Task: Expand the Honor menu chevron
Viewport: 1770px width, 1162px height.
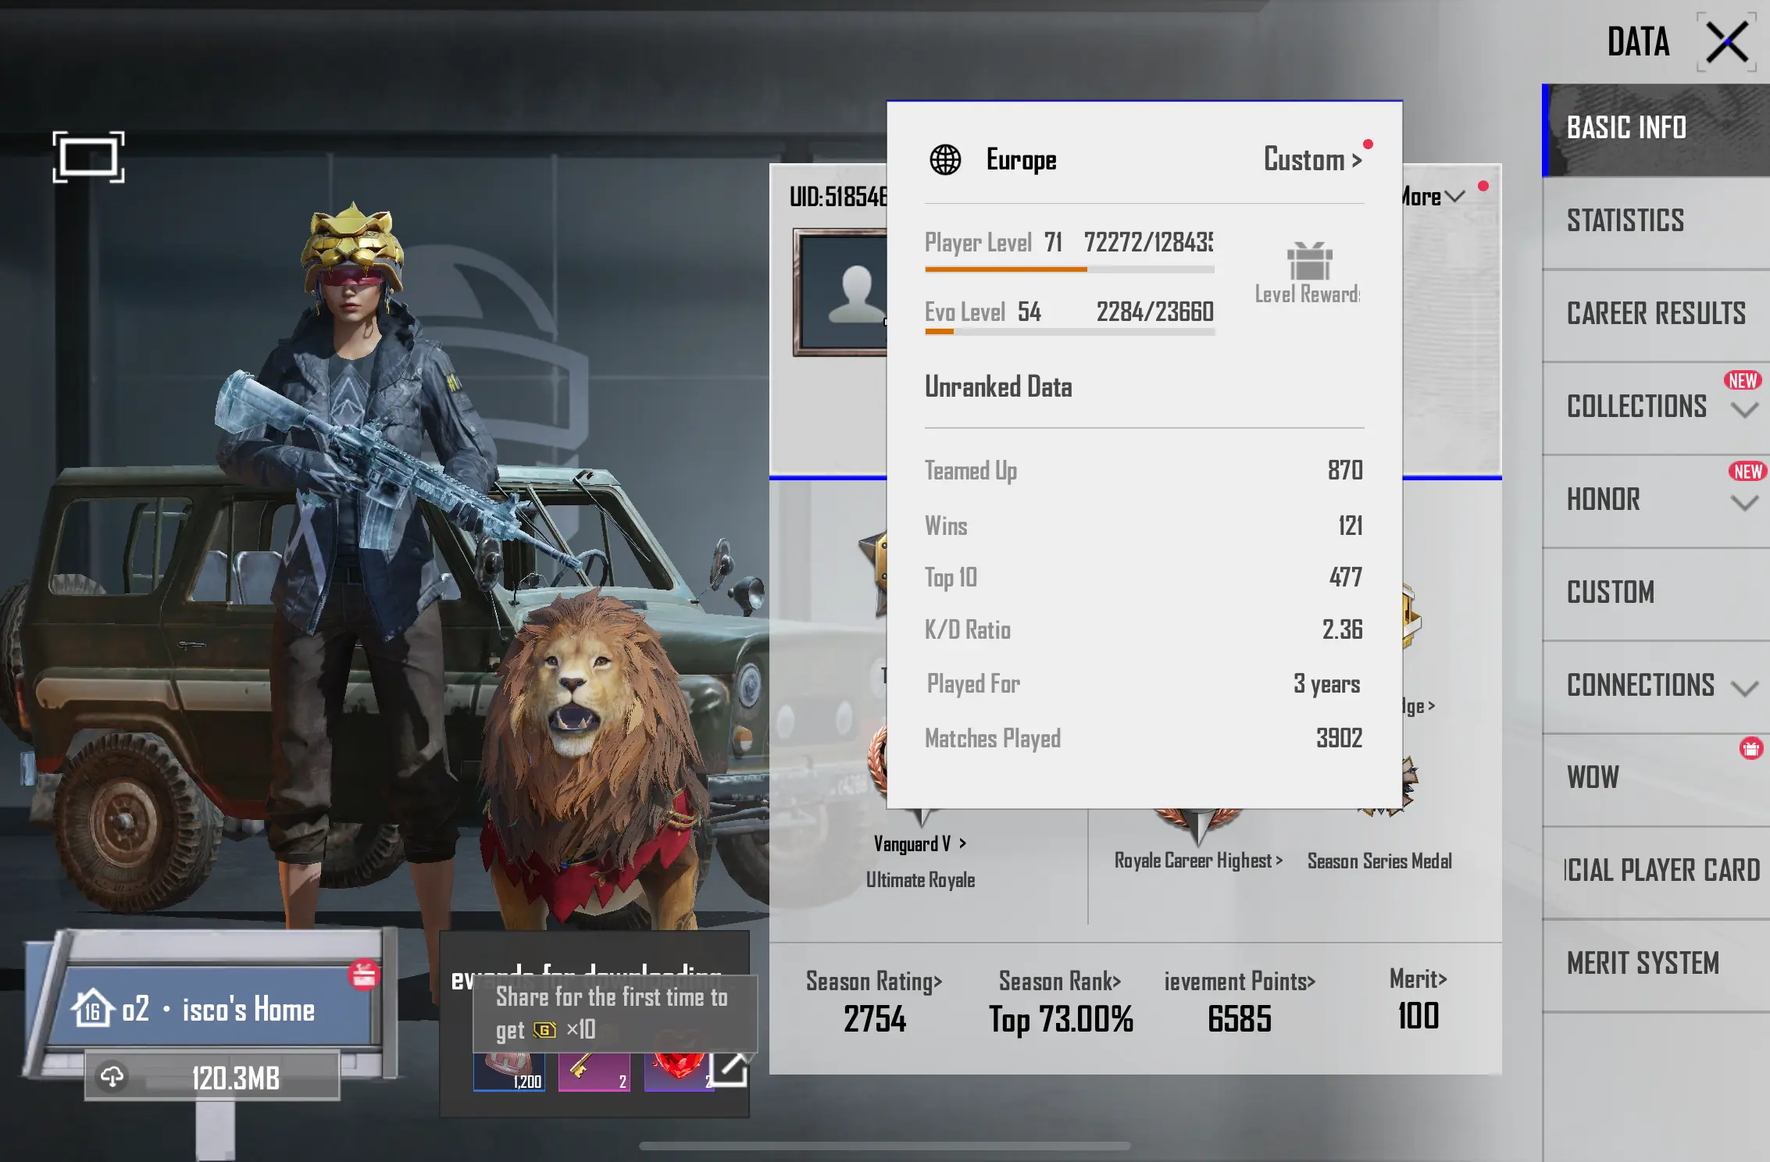Action: (1744, 503)
